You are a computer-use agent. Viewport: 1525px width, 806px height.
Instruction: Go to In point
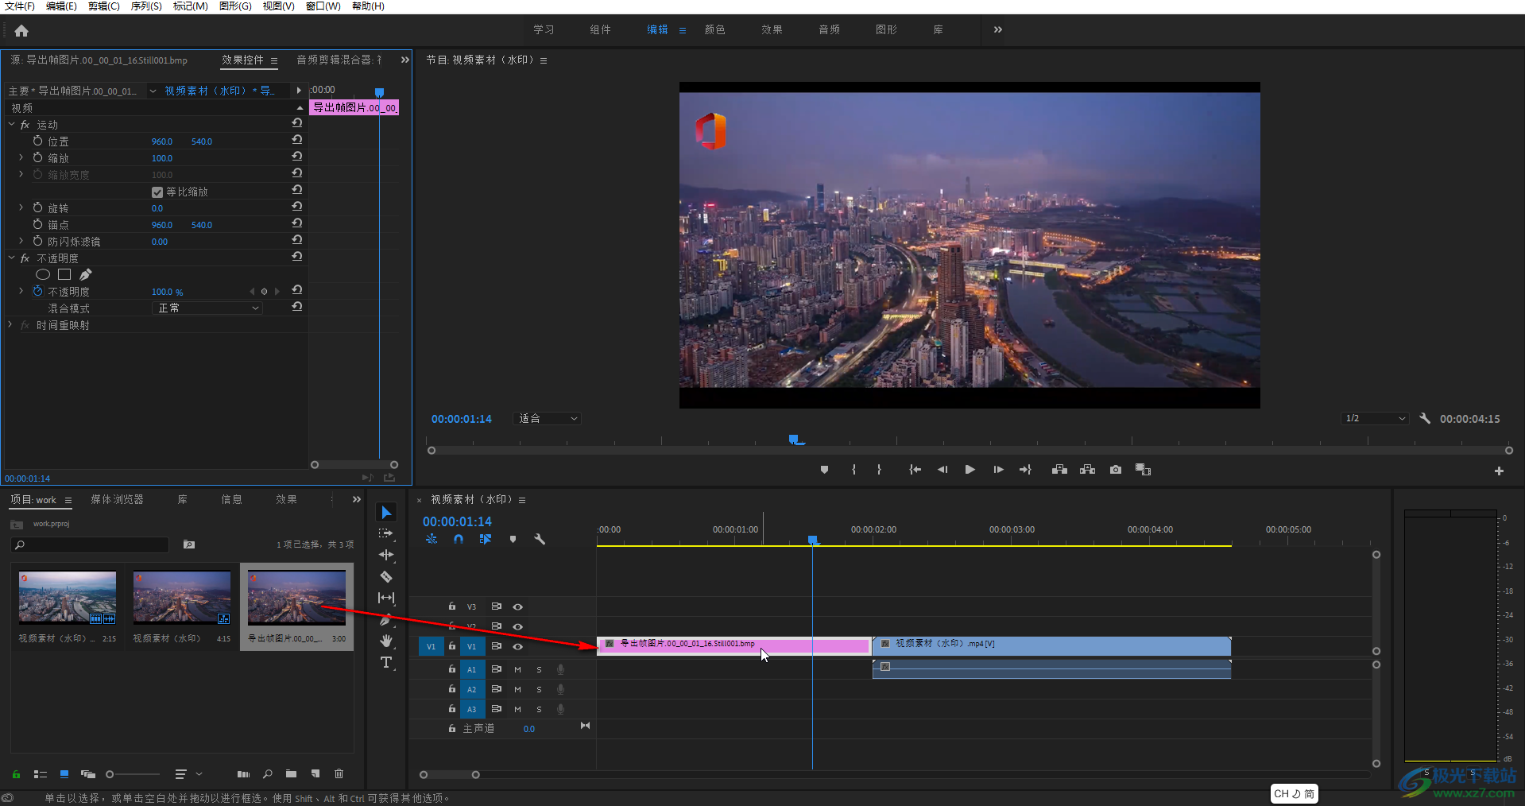[x=915, y=470]
